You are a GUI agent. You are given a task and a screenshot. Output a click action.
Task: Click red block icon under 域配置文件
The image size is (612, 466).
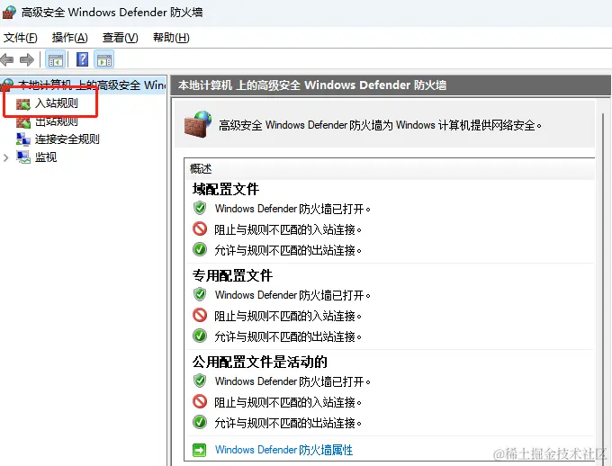click(x=200, y=229)
